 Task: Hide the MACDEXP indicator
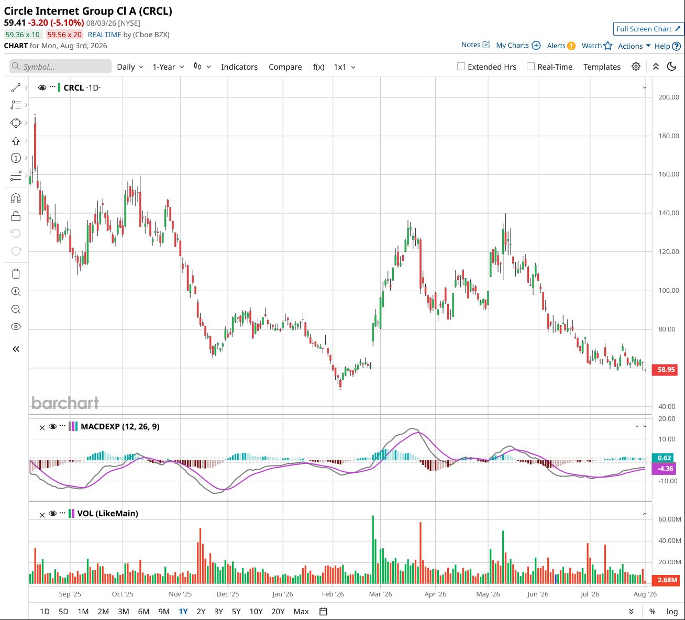(52, 427)
